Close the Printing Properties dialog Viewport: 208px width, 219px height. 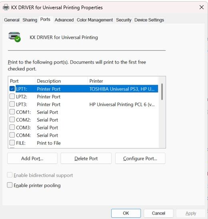(x=202, y=7)
